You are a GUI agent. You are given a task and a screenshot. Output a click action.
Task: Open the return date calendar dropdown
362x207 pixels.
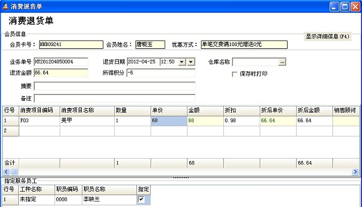click(x=191, y=62)
